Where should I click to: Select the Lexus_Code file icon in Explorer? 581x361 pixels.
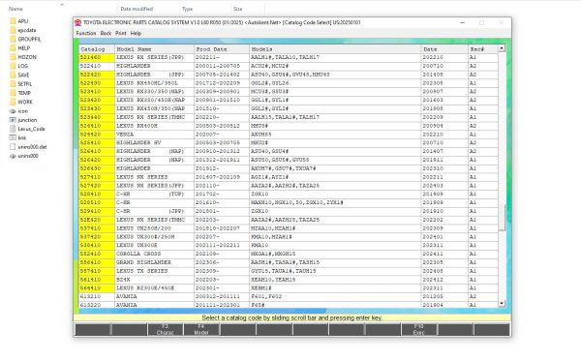click(x=13, y=129)
